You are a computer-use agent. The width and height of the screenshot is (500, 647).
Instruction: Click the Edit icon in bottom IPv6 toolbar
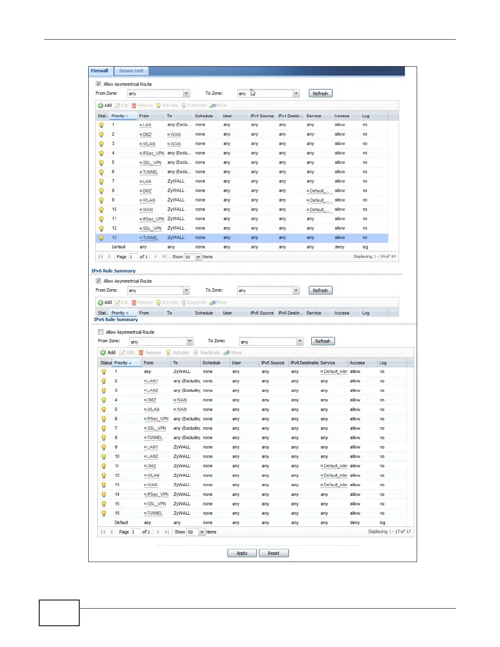(122, 353)
